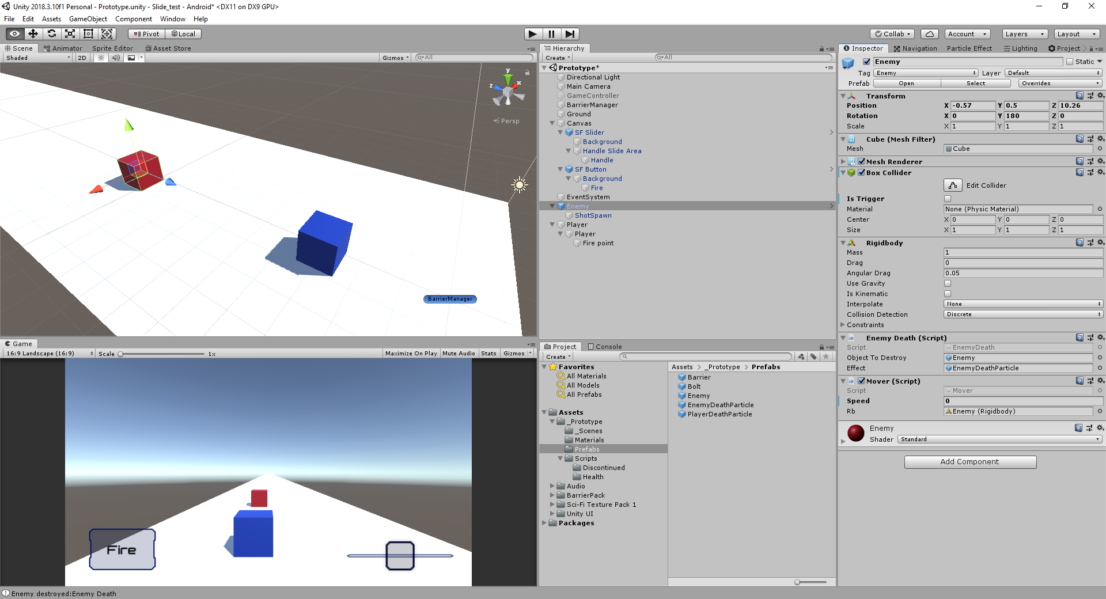Open prefab Overrides dropdown
The height and width of the screenshot is (599, 1106).
pyautogui.click(x=1060, y=84)
